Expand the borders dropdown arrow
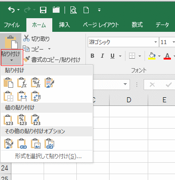Viewport: 175px width, 180px height. 140,56
